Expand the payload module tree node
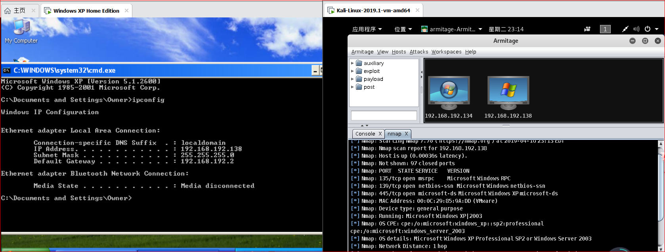 click(x=352, y=79)
